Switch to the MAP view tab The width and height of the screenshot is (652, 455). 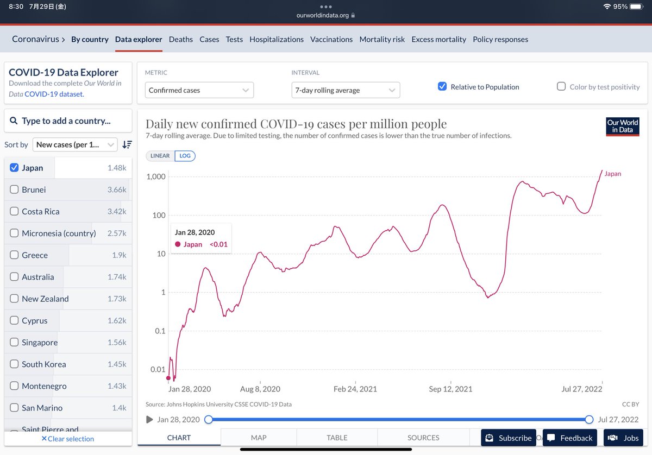coord(259,437)
